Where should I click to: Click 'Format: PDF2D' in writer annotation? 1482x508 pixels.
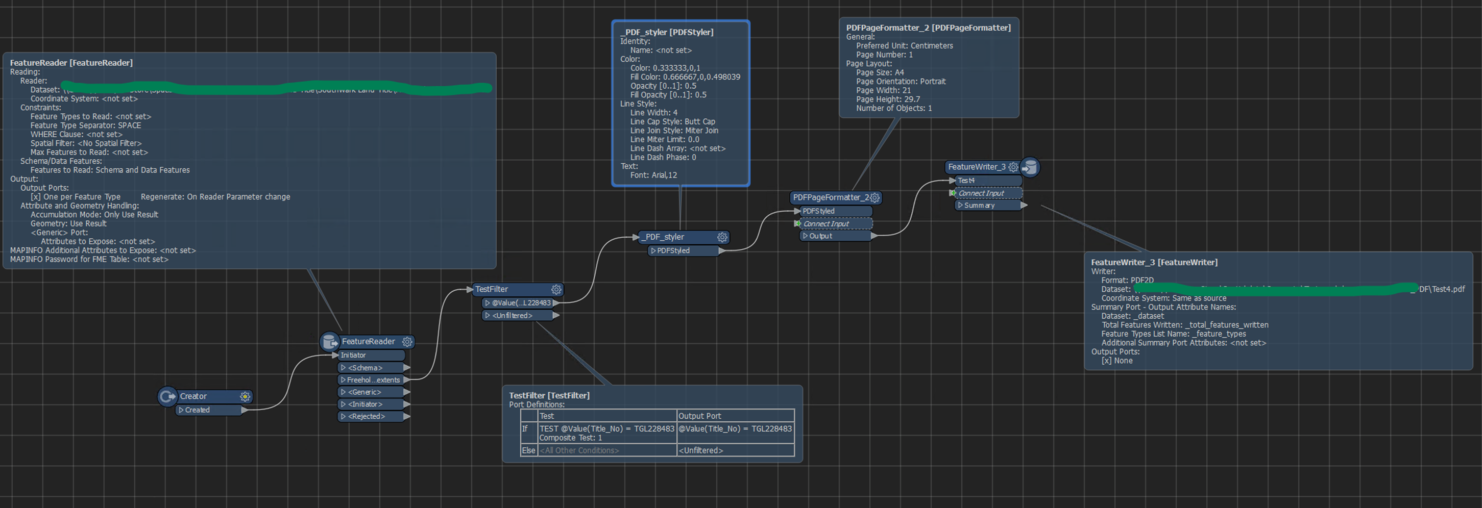pyautogui.click(x=1127, y=281)
